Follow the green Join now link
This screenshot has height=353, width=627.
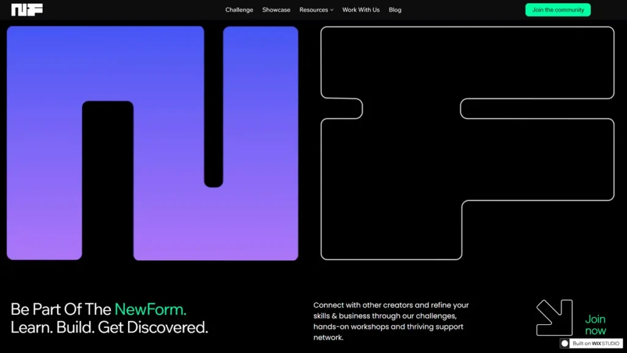pos(595,325)
